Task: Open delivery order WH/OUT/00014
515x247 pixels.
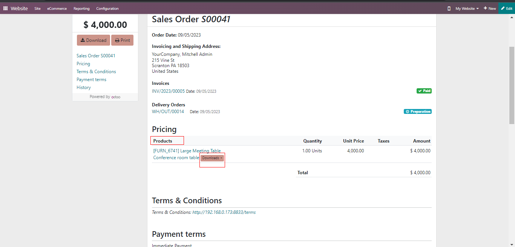Action: pos(168,112)
